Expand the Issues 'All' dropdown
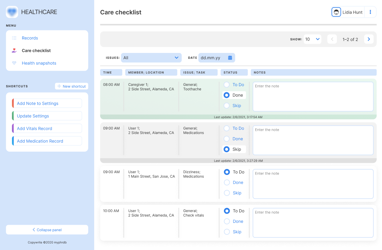The height and width of the screenshot is (250, 382). pos(151,58)
